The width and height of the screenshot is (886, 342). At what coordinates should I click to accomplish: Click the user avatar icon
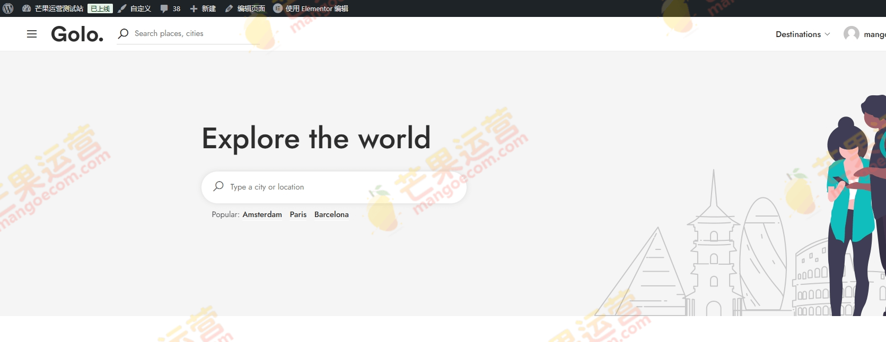pyautogui.click(x=851, y=34)
